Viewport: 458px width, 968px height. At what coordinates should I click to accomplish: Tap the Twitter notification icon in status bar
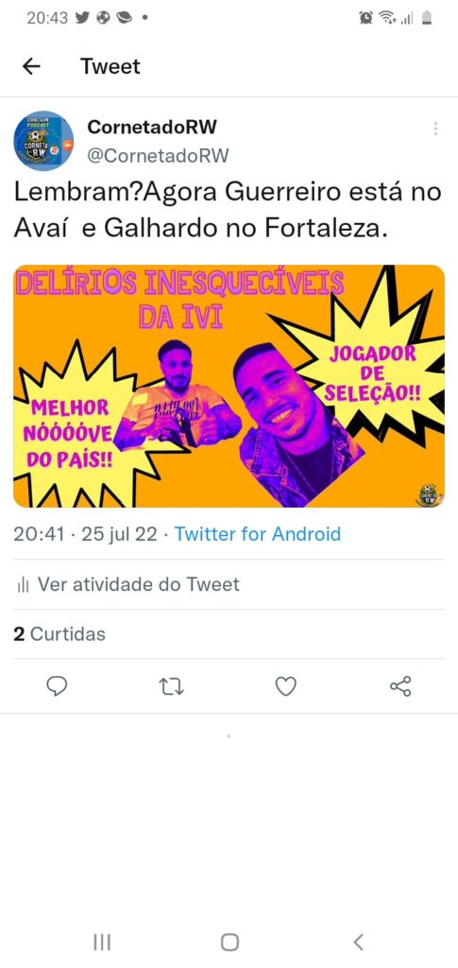82,18
